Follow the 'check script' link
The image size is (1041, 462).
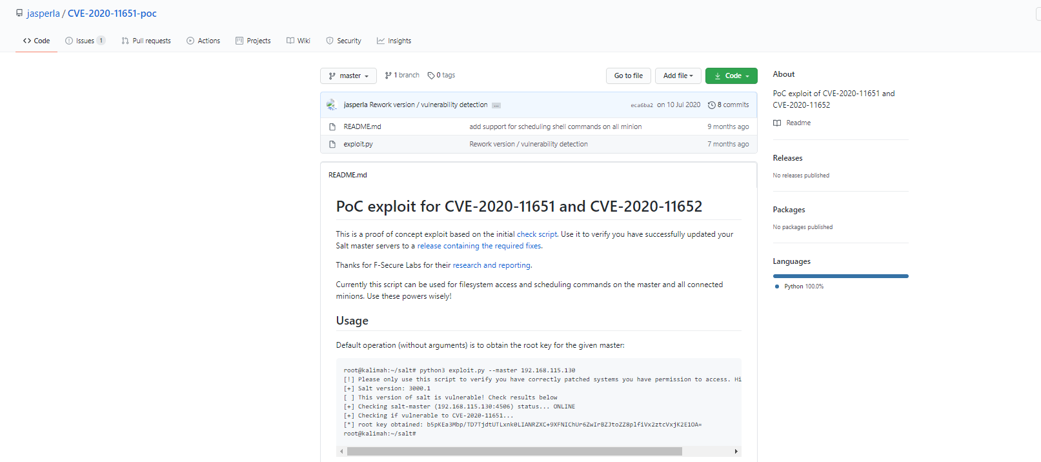point(537,234)
